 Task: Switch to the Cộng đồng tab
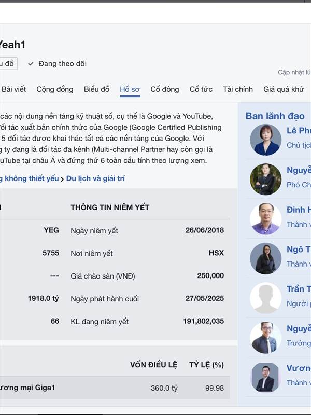pyautogui.click(x=55, y=89)
